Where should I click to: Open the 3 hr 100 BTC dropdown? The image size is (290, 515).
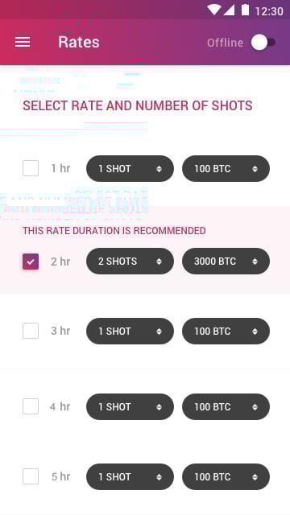(226, 331)
